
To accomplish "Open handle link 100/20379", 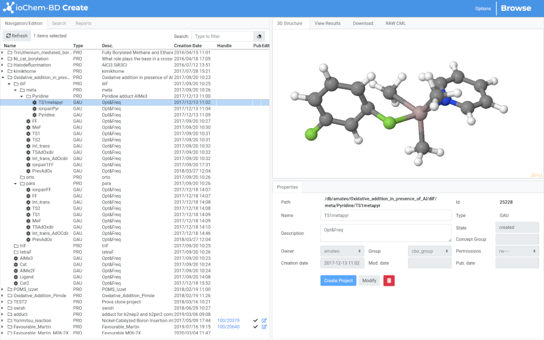I will coord(228,321).
